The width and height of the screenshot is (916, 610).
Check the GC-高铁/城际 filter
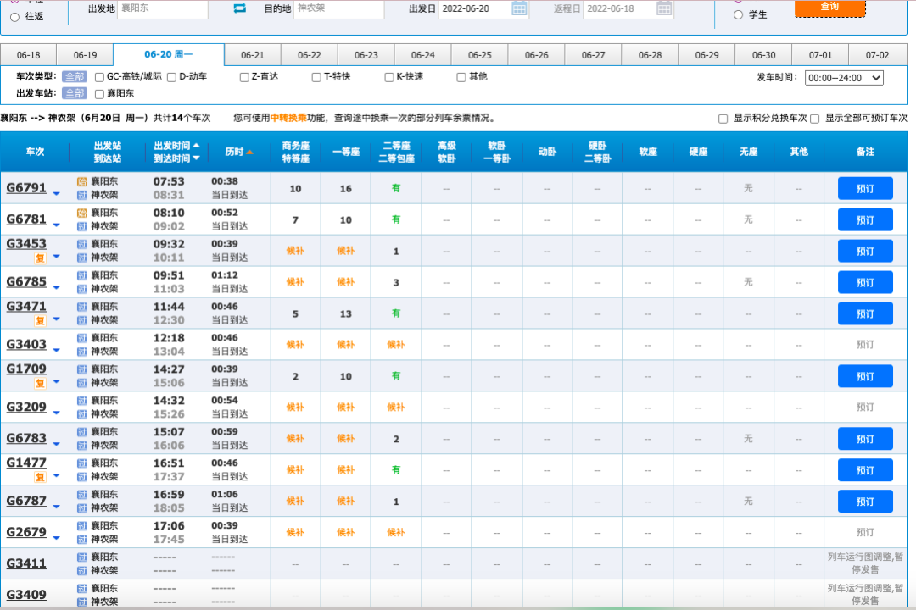[99, 77]
